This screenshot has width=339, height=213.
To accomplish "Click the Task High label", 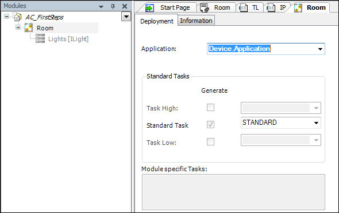I will tap(162, 108).
